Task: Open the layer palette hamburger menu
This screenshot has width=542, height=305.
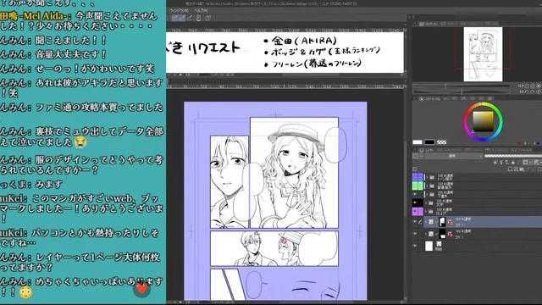Action: tap(415, 169)
